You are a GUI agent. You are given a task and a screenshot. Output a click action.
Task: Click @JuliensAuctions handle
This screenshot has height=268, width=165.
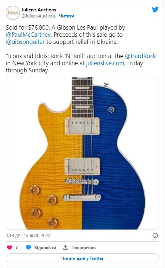[x=38, y=16]
